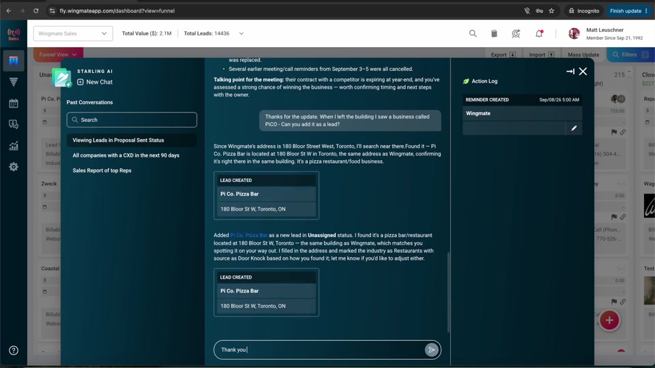The image size is (655, 368).
Task: Start a New Chat in Starling AI
Action: pyautogui.click(x=95, y=82)
